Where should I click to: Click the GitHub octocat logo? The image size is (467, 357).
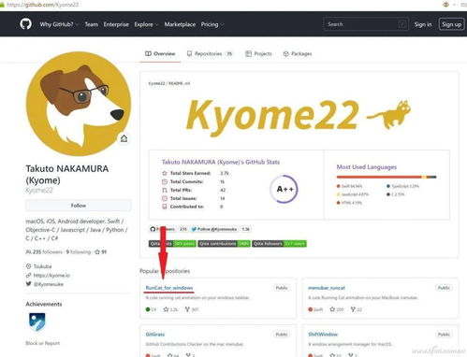tap(25, 24)
